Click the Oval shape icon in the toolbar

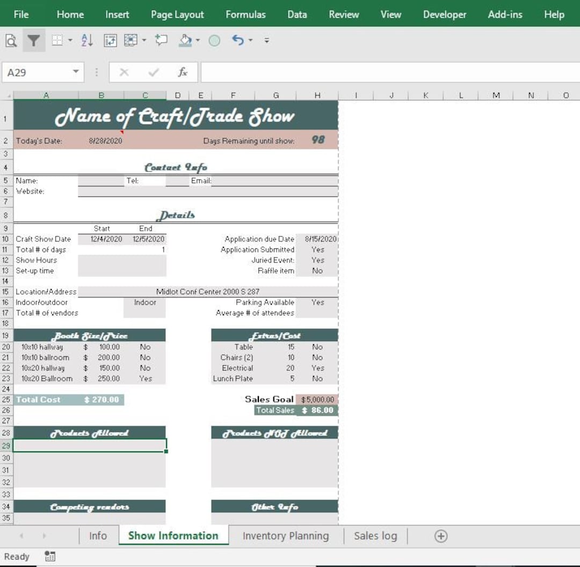[x=213, y=40]
